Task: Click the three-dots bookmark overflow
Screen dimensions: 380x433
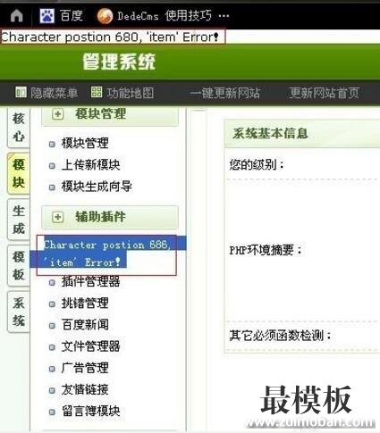Action: point(224,16)
